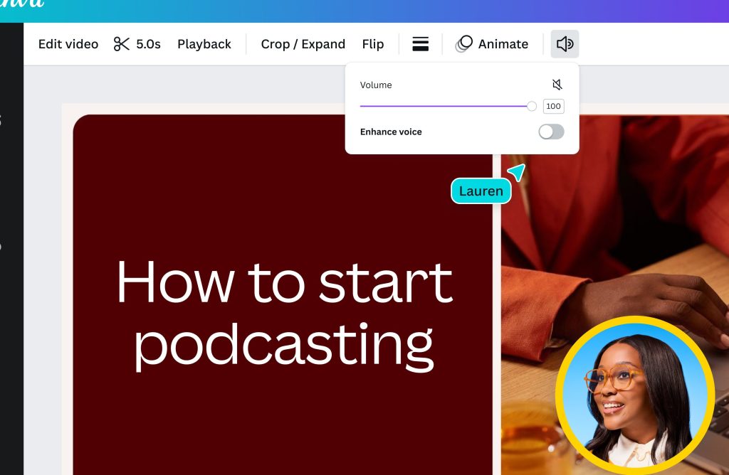Open the Flip menu
Viewport: 729px width, 475px height.
(x=372, y=44)
